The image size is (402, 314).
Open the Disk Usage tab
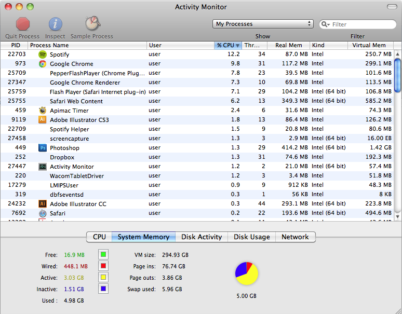coord(252,237)
